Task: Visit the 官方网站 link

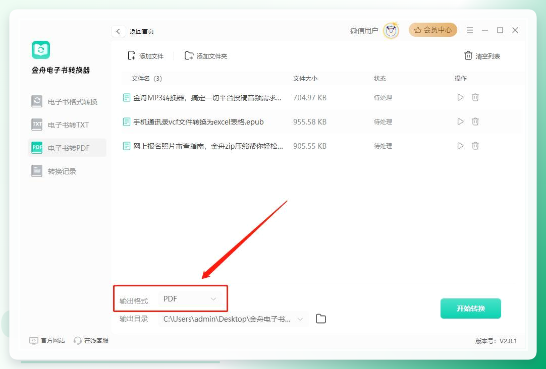Action: click(x=47, y=340)
